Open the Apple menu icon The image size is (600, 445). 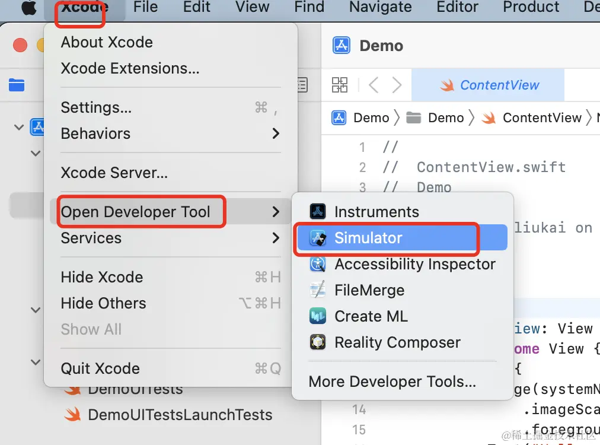click(x=28, y=7)
